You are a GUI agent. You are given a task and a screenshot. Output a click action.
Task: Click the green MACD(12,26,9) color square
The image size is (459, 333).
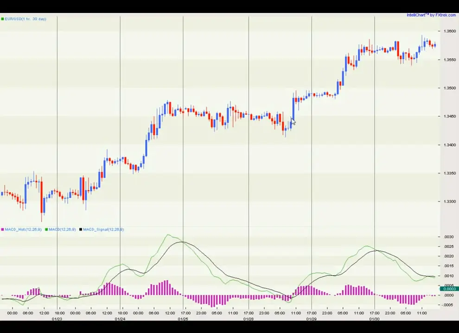click(x=46, y=229)
